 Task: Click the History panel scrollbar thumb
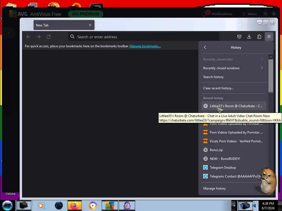point(271,76)
